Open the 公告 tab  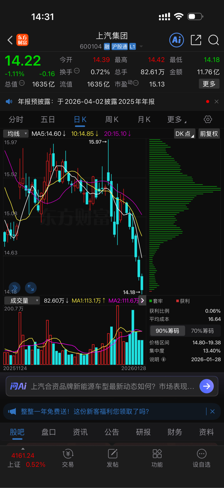point(112,432)
